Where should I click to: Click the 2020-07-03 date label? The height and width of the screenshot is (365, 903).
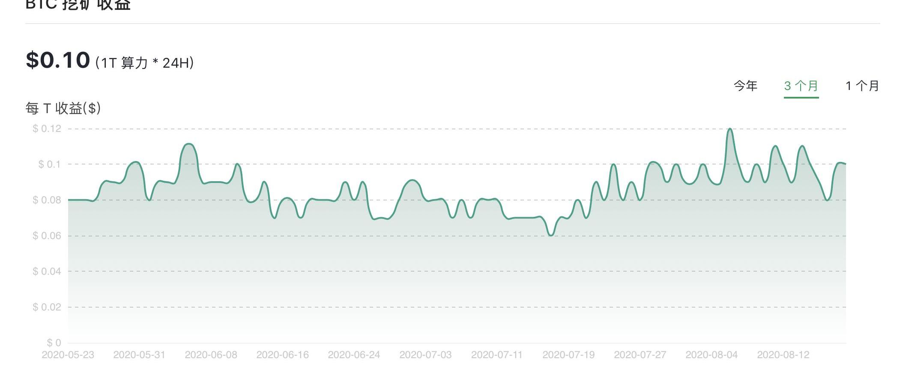pyautogui.click(x=425, y=355)
